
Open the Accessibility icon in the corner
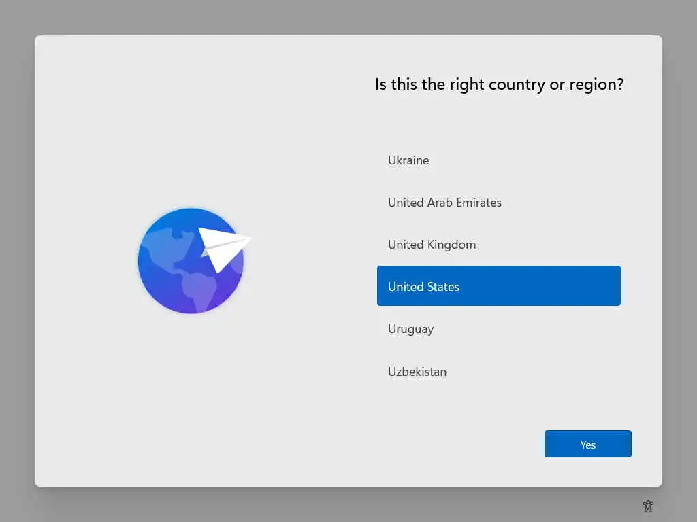[648, 506]
